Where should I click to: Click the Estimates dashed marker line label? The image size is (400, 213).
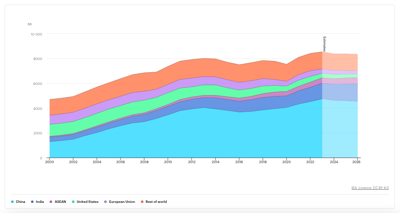coord(324,44)
